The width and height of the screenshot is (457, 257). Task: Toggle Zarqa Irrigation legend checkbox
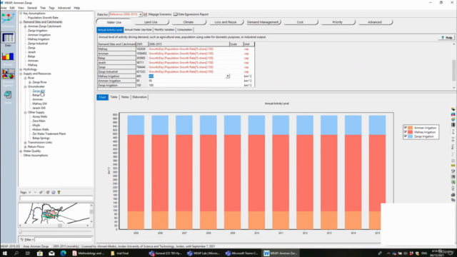click(405, 136)
